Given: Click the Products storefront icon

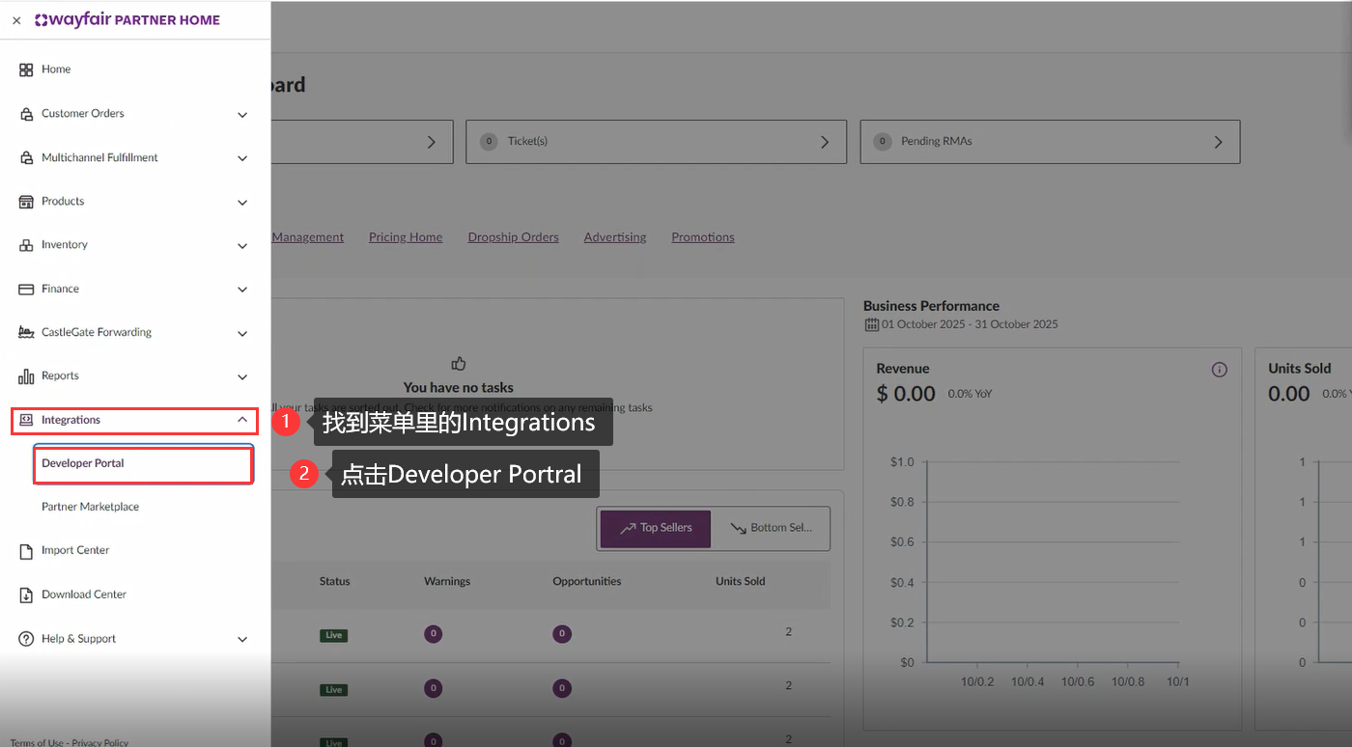Looking at the screenshot, I should coord(26,202).
